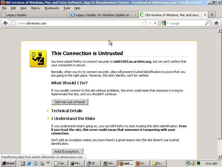Click the Outlook Express quick launch icon
The width and height of the screenshot is (222, 167).
click(x=36, y=163)
